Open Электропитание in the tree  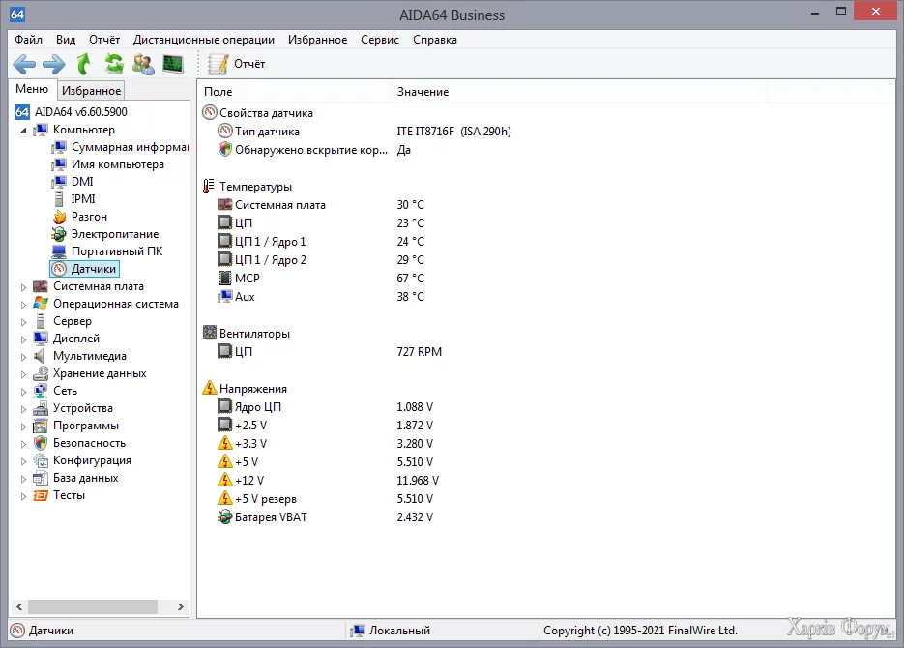point(114,234)
